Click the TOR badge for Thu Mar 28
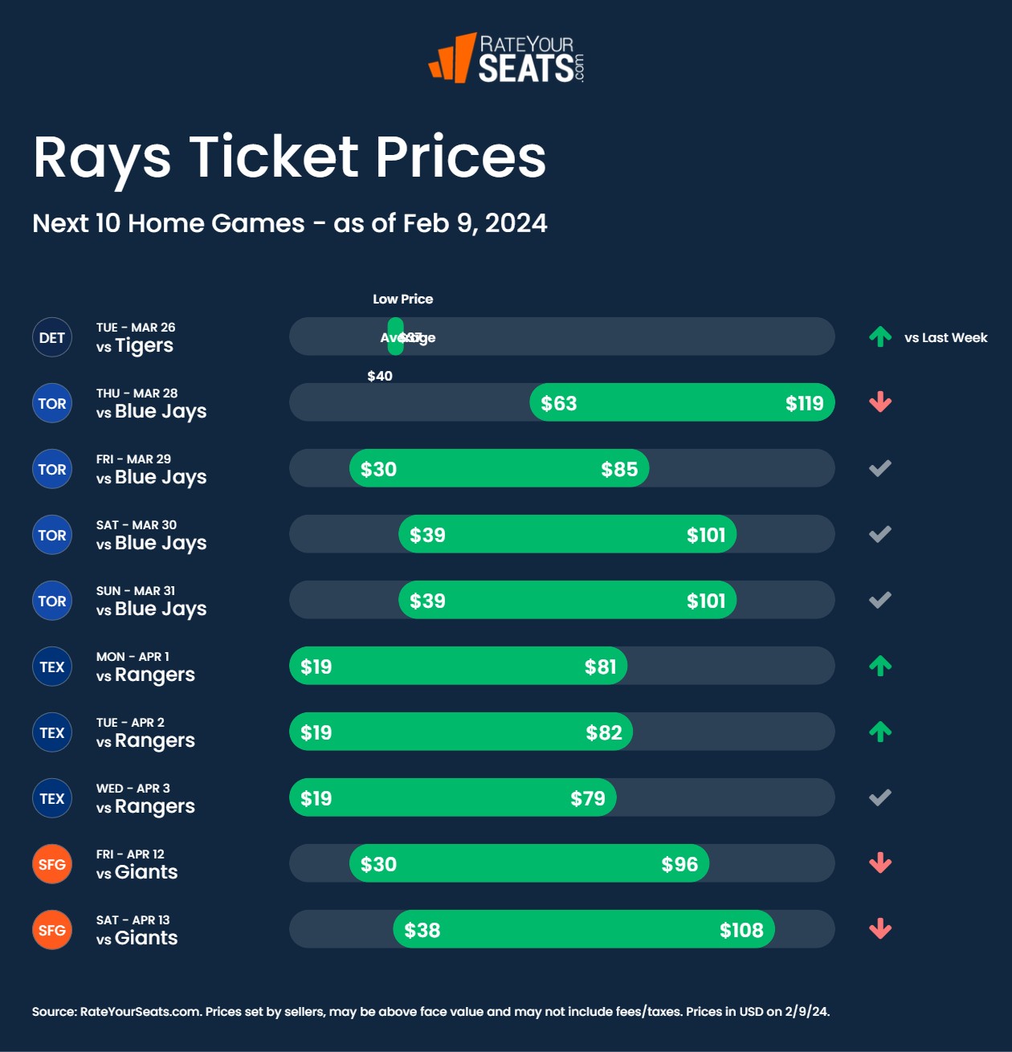The width and height of the screenshot is (1012, 1052). (x=52, y=403)
